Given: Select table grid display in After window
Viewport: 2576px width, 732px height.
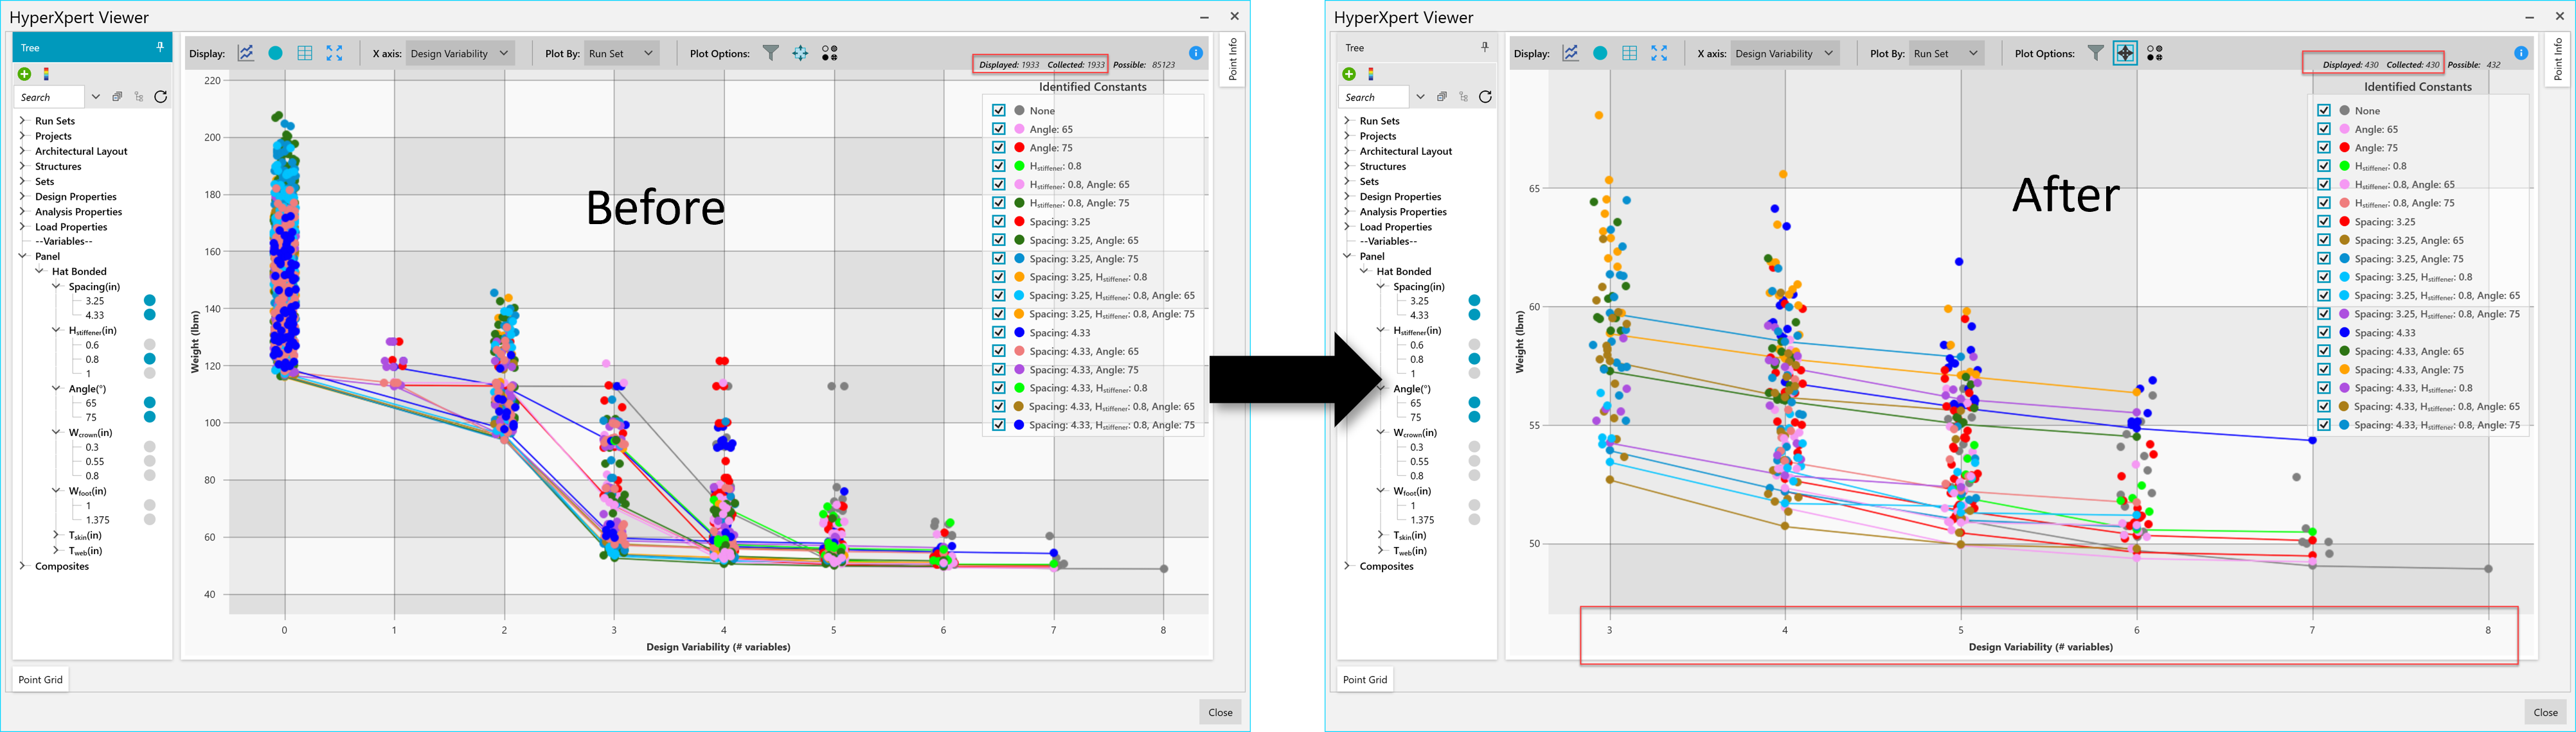Looking at the screenshot, I should coord(1630,53).
